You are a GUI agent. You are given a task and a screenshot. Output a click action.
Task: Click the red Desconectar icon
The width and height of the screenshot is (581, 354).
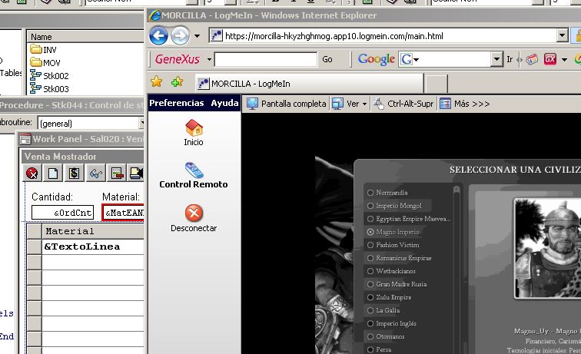[194, 213]
